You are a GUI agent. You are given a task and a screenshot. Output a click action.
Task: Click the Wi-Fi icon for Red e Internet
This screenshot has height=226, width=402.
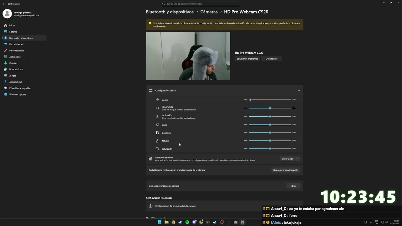pos(6,44)
